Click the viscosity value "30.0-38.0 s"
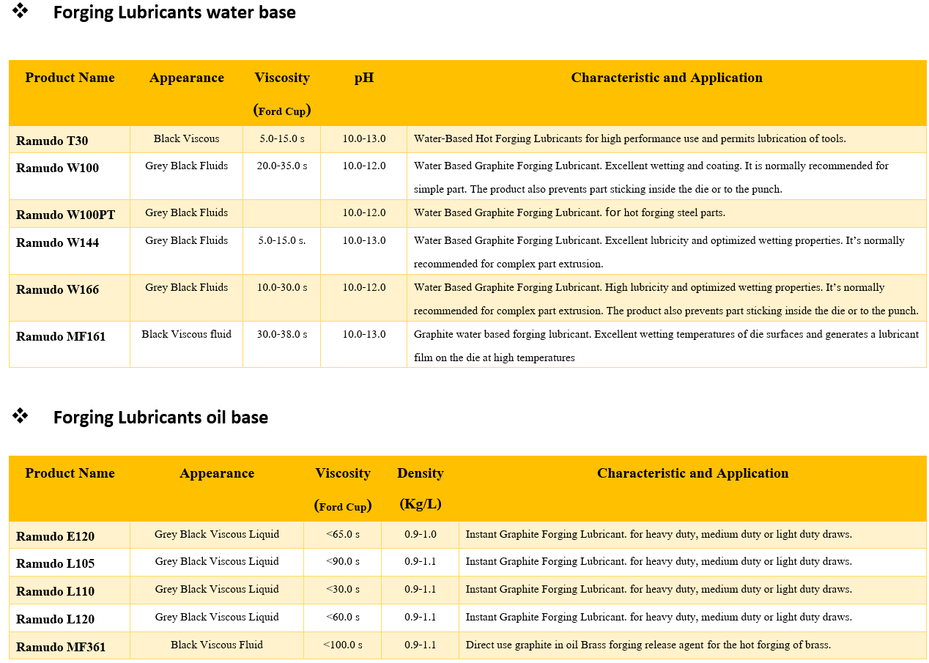The height and width of the screenshot is (663, 929). [x=282, y=334]
